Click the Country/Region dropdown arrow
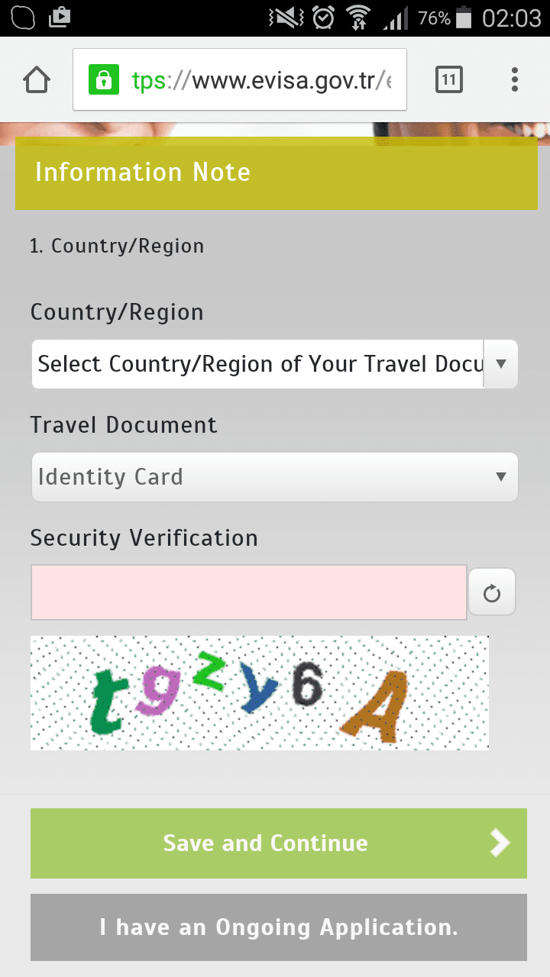Screen dimensions: 550x977 pyautogui.click(x=501, y=364)
